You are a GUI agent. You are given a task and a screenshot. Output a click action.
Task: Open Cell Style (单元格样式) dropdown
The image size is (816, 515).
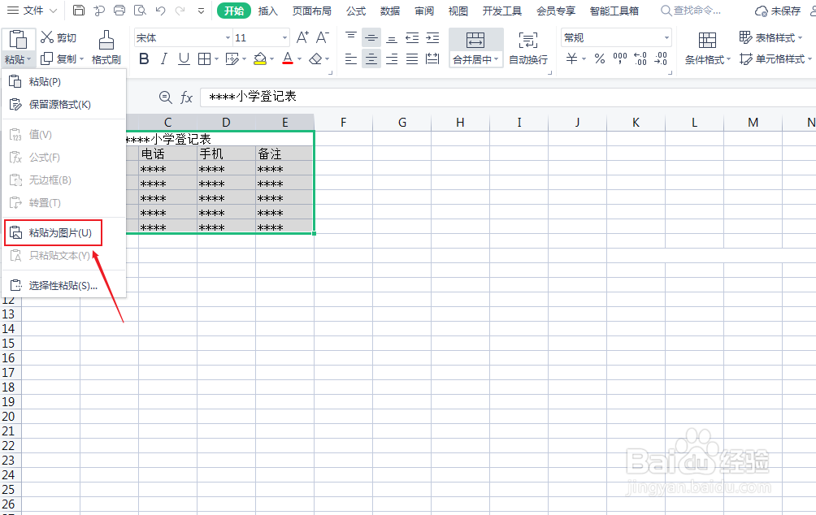[775, 58]
